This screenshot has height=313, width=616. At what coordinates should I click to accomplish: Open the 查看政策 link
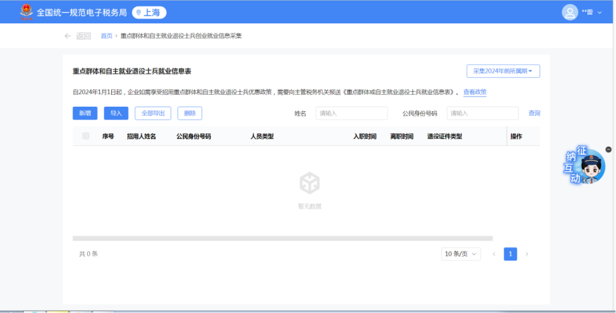click(475, 92)
